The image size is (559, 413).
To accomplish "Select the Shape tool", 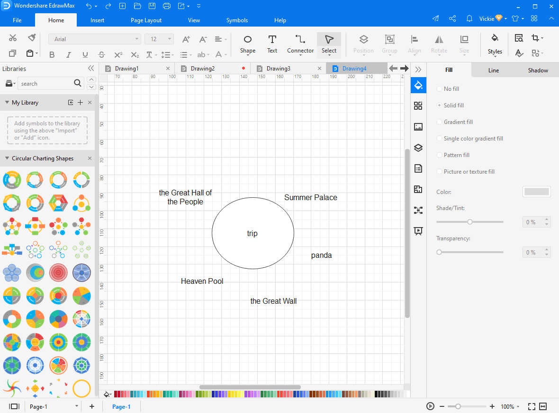I will coord(247,44).
